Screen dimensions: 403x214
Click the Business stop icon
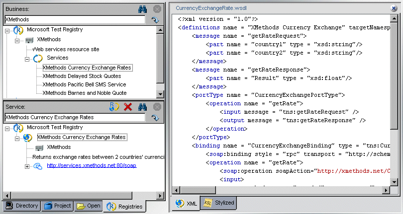[x=157, y=9]
